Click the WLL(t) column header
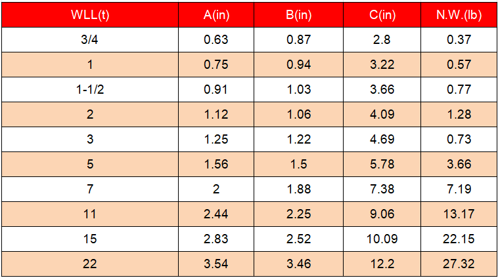 [x=90, y=16]
